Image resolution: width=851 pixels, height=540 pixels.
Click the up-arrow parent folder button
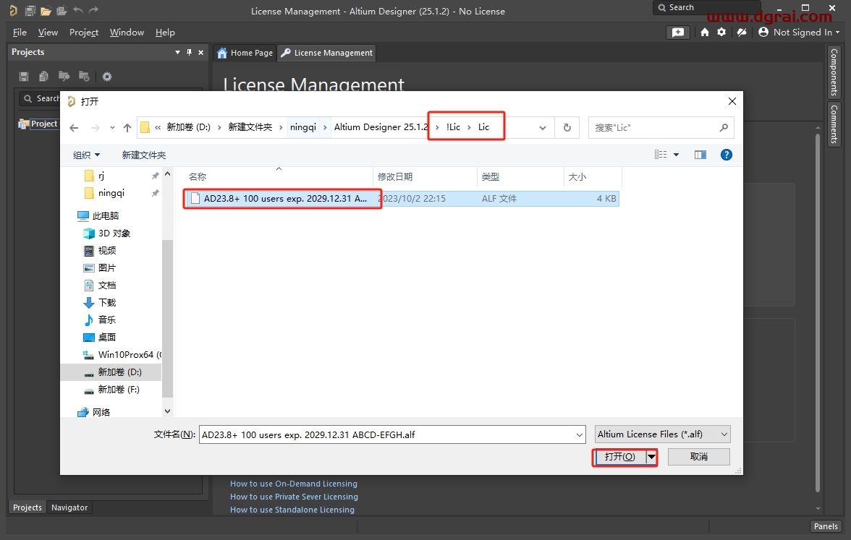127,127
